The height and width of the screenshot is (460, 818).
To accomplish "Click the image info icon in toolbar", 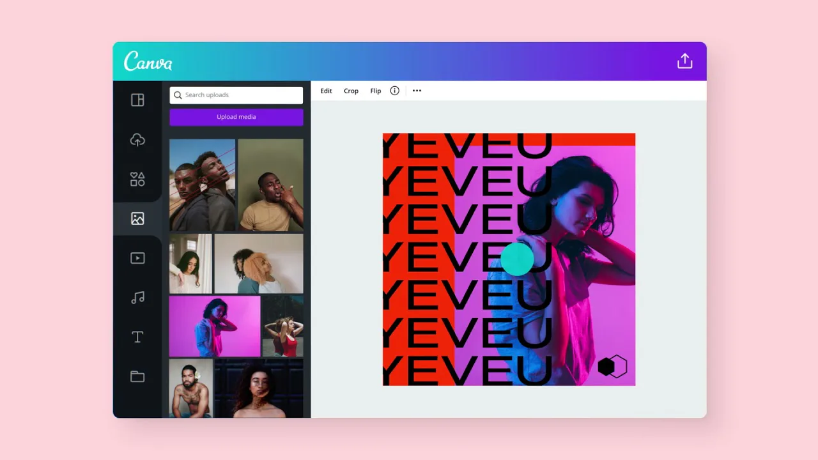I will pos(394,91).
